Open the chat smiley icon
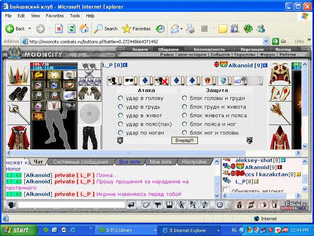Viewport: 314px width, 236px height. (x=220, y=205)
